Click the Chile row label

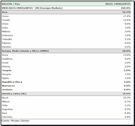[x=5, y=105]
